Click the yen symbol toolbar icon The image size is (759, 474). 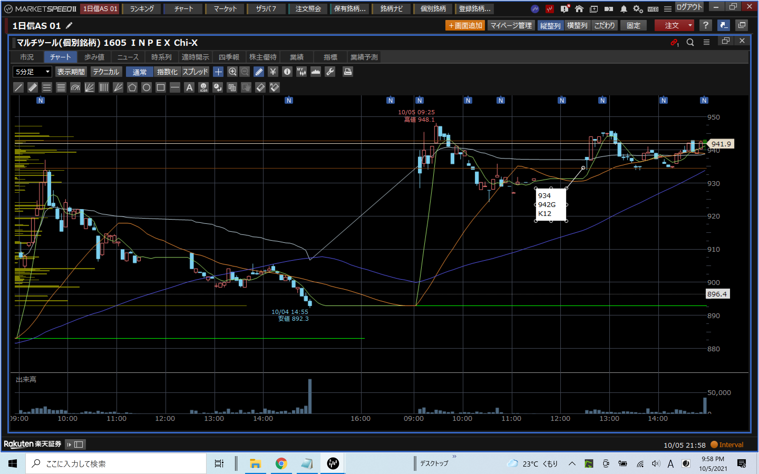click(273, 72)
